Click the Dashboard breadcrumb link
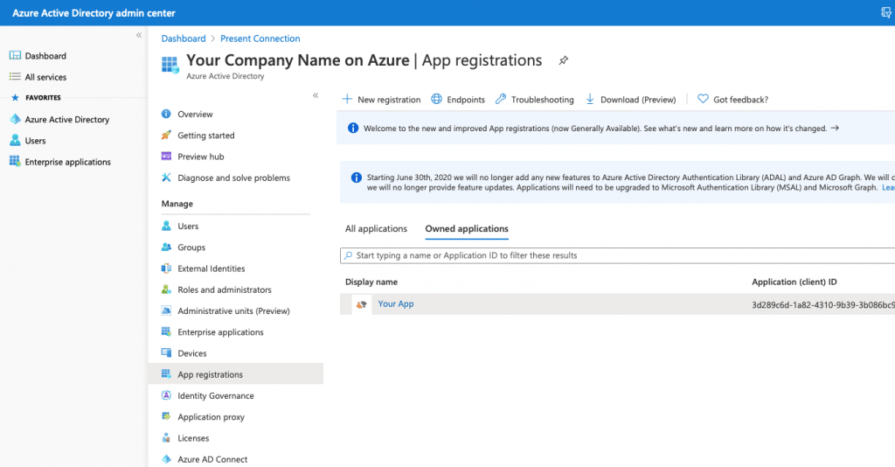Viewport: 895px width, 467px height. click(x=184, y=38)
